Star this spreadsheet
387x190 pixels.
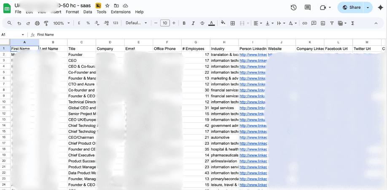[x=107, y=5]
